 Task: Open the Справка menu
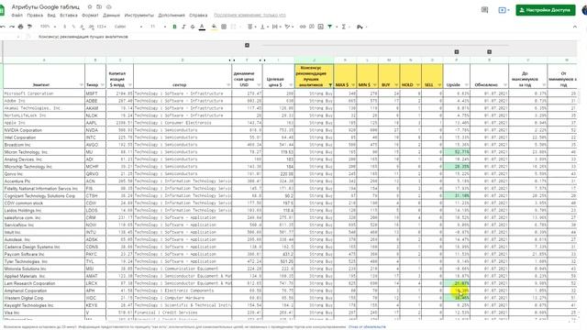198,16
